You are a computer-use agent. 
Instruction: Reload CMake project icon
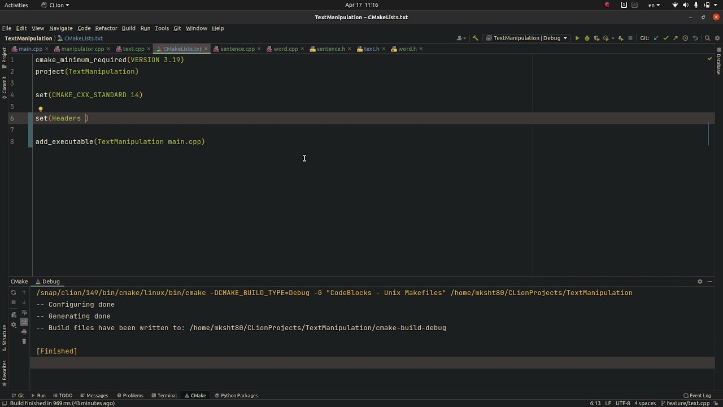(14, 293)
